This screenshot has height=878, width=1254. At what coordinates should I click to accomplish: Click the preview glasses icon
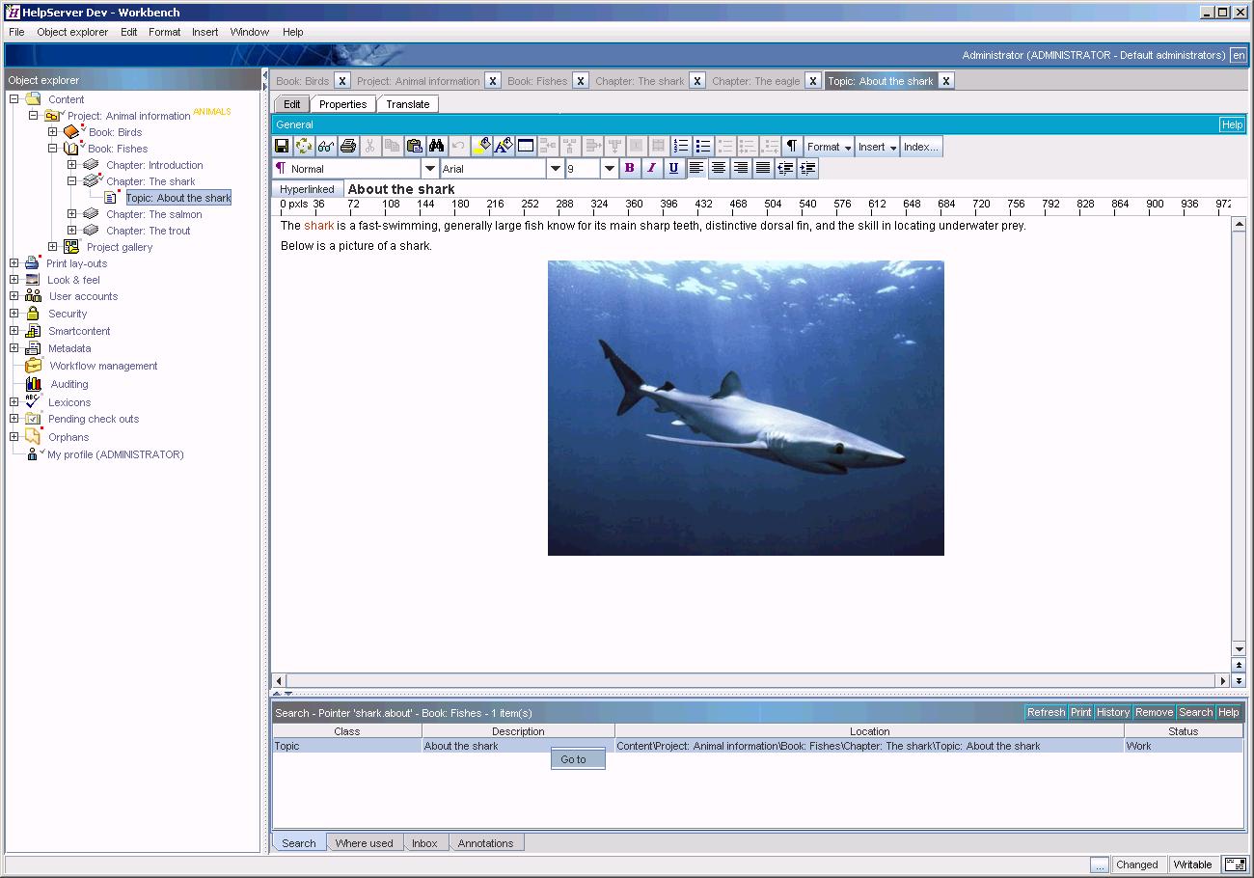tap(326, 147)
